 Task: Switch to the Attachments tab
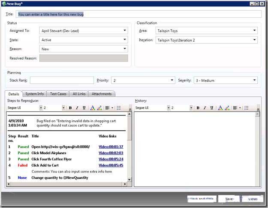click(x=102, y=94)
